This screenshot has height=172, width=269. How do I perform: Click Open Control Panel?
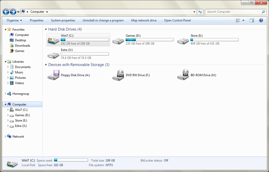pyautogui.click(x=177, y=20)
